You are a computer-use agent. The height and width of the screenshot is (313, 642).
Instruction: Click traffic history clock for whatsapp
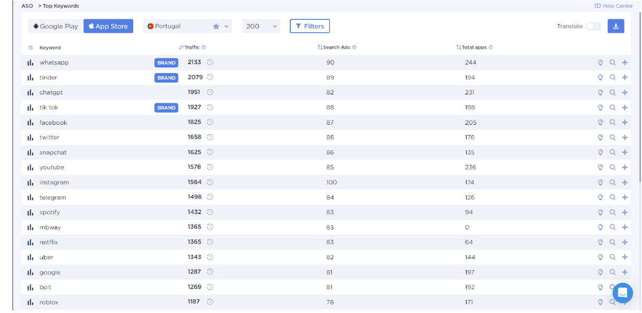210,62
